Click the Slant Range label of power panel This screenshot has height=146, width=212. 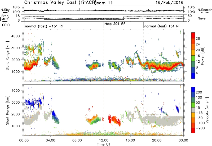tap(7, 56)
